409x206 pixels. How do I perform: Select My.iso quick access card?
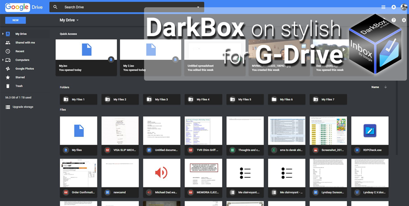86,58
